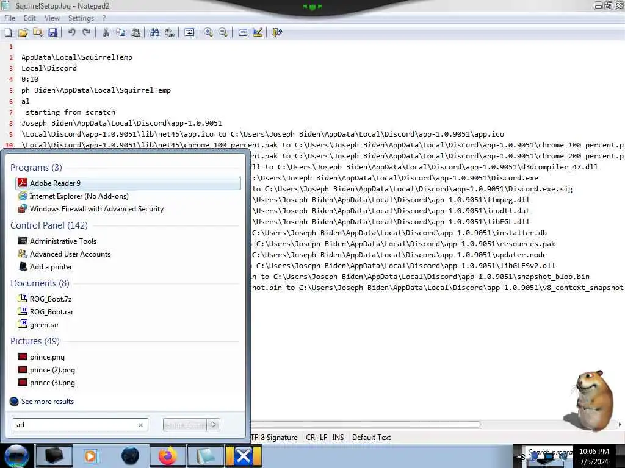This screenshot has width=625, height=468.
Task: Click the Programs (3) category header
Action: click(36, 168)
